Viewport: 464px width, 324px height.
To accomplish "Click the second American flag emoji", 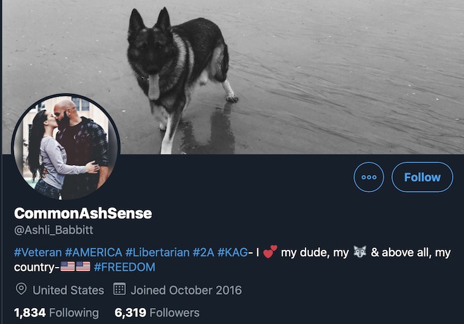I will (x=83, y=266).
